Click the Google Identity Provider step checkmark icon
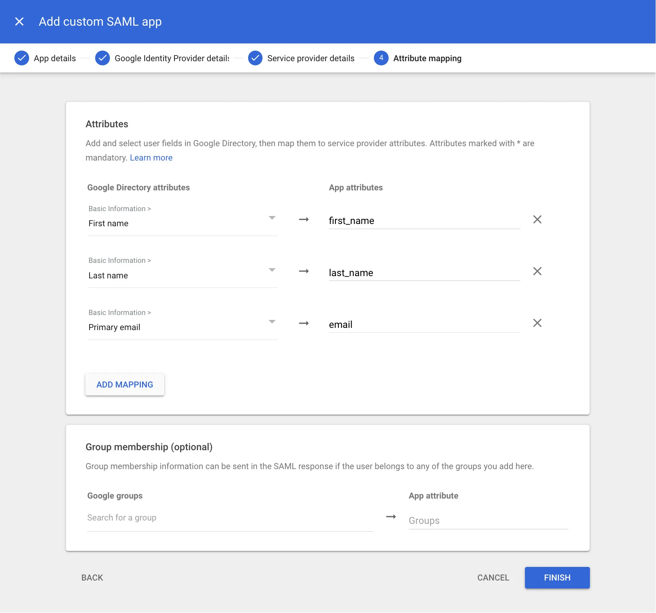This screenshot has height=613, width=656. [102, 58]
